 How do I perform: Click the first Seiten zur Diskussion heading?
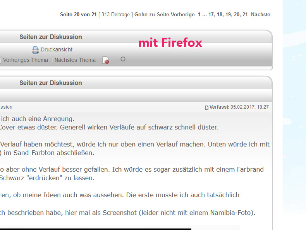(51, 37)
